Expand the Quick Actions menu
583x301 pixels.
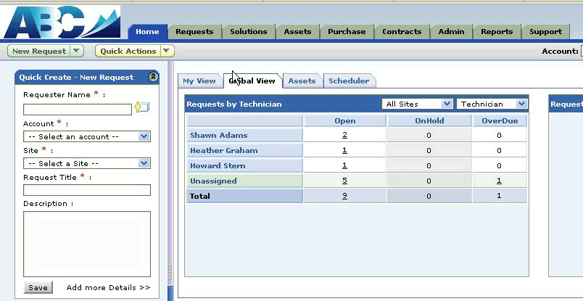coord(167,51)
